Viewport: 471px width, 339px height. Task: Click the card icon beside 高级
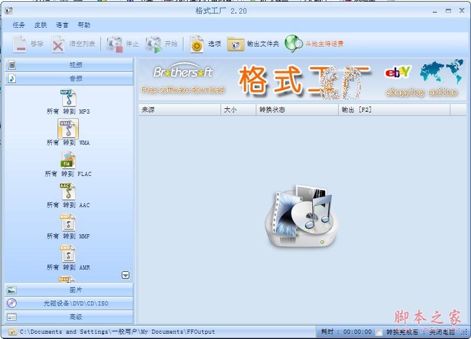pyautogui.click(x=12, y=317)
